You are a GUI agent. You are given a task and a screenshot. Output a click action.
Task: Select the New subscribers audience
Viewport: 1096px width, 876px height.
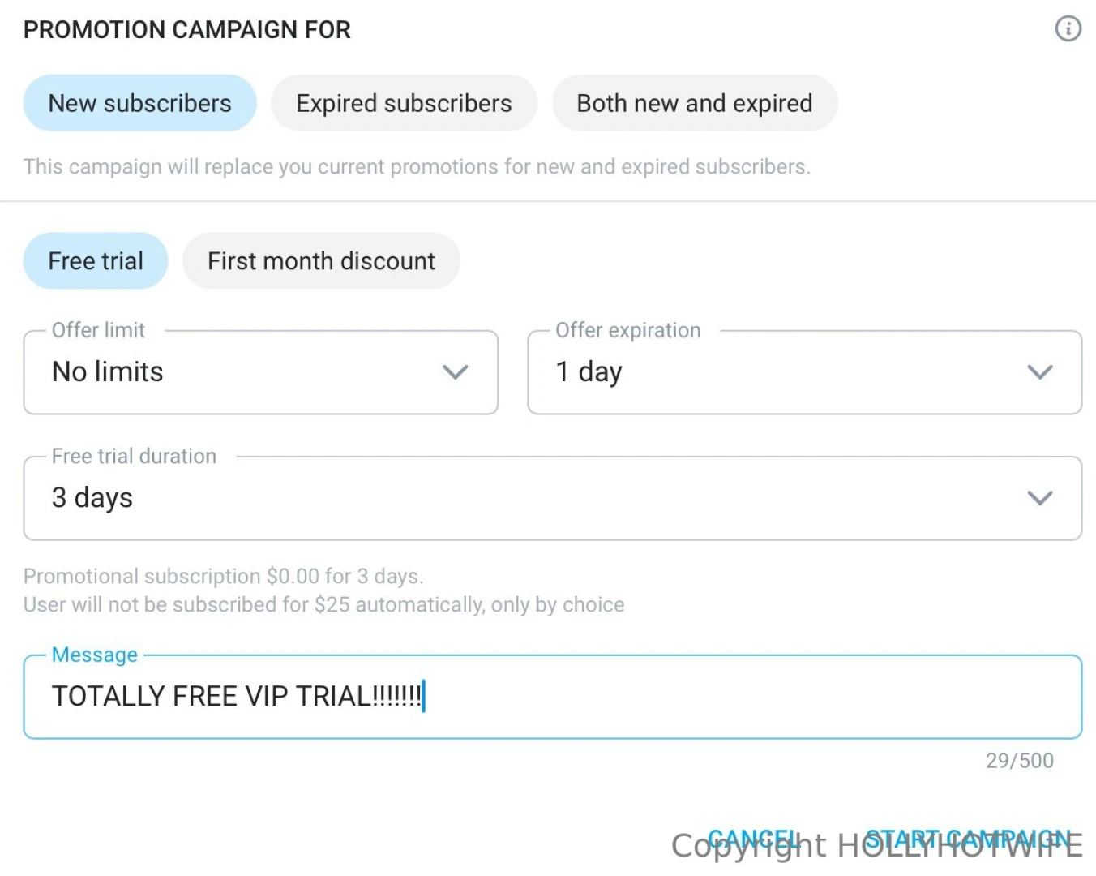[x=139, y=103]
